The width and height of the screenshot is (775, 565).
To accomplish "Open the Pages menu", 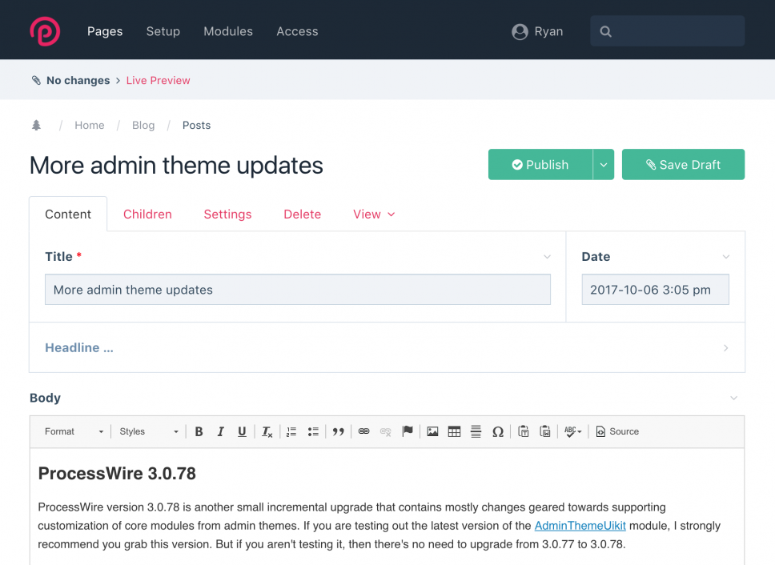I will coord(105,31).
